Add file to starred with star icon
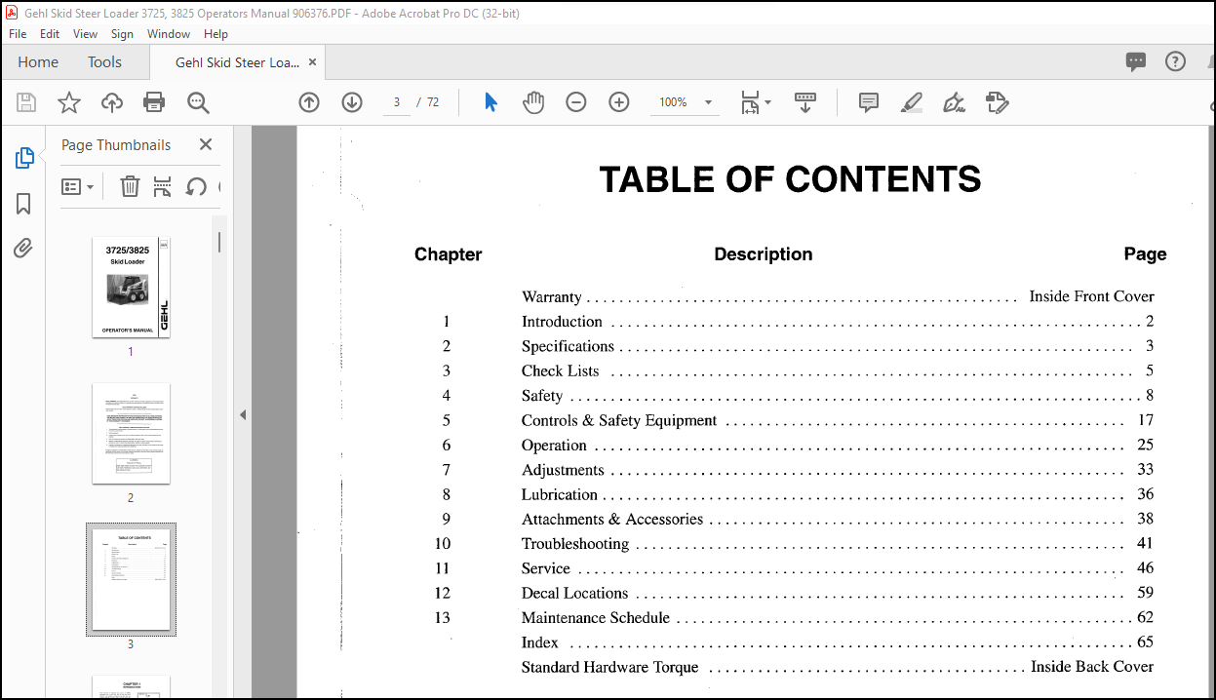This screenshot has width=1216, height=700. [69, 102]
